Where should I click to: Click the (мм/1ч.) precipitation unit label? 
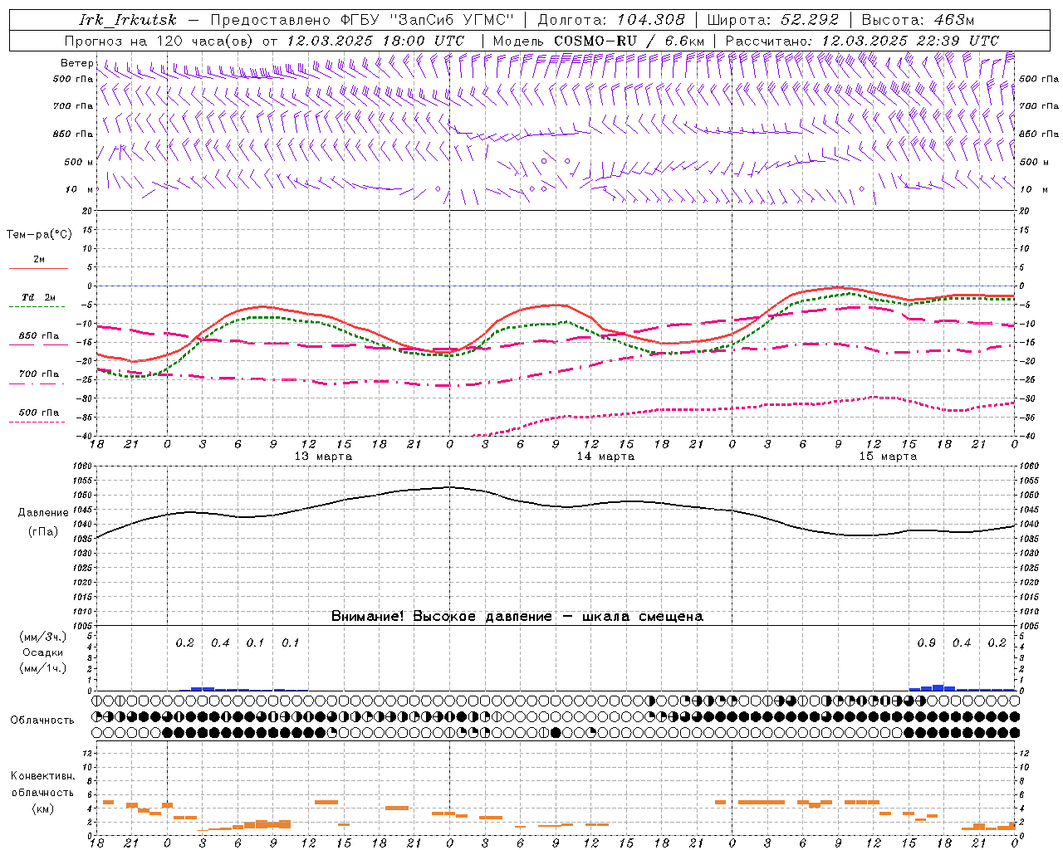pos(42,668)
